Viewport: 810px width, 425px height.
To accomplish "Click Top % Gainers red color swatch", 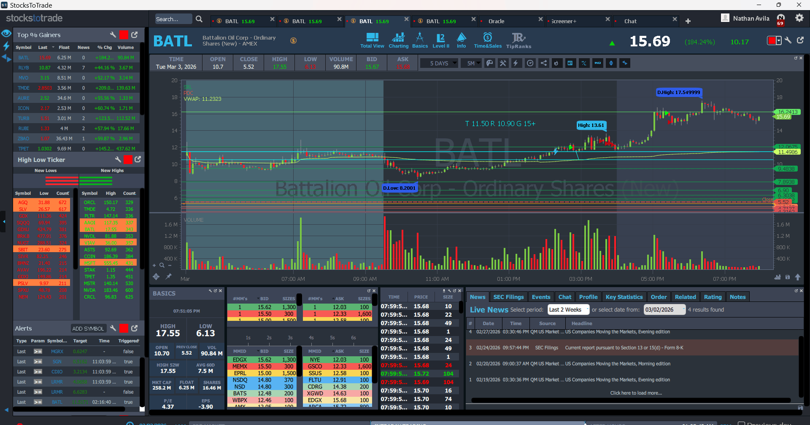I will click(x=124, y=35).
